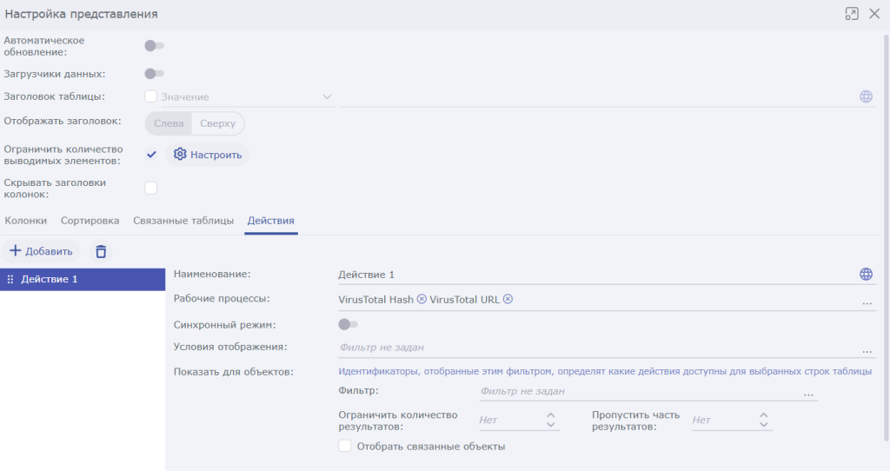This screenshot has width=890, height=471.
Task: Remove VirusTotal URL workflow tag
Action: pos(508,299)
